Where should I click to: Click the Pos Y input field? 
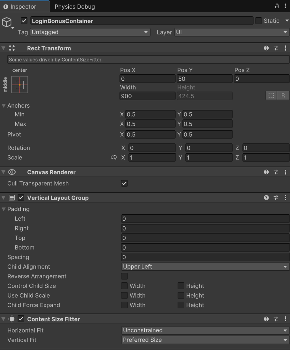pos(204,79)
